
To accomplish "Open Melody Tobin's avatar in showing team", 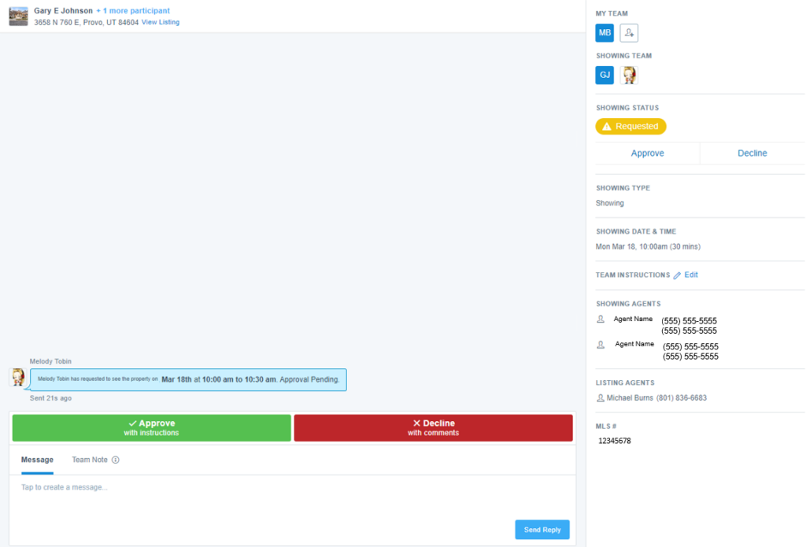I will [629, 75].
